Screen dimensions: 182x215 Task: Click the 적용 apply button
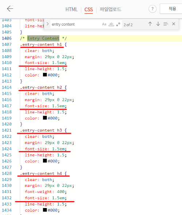(171, 9)
